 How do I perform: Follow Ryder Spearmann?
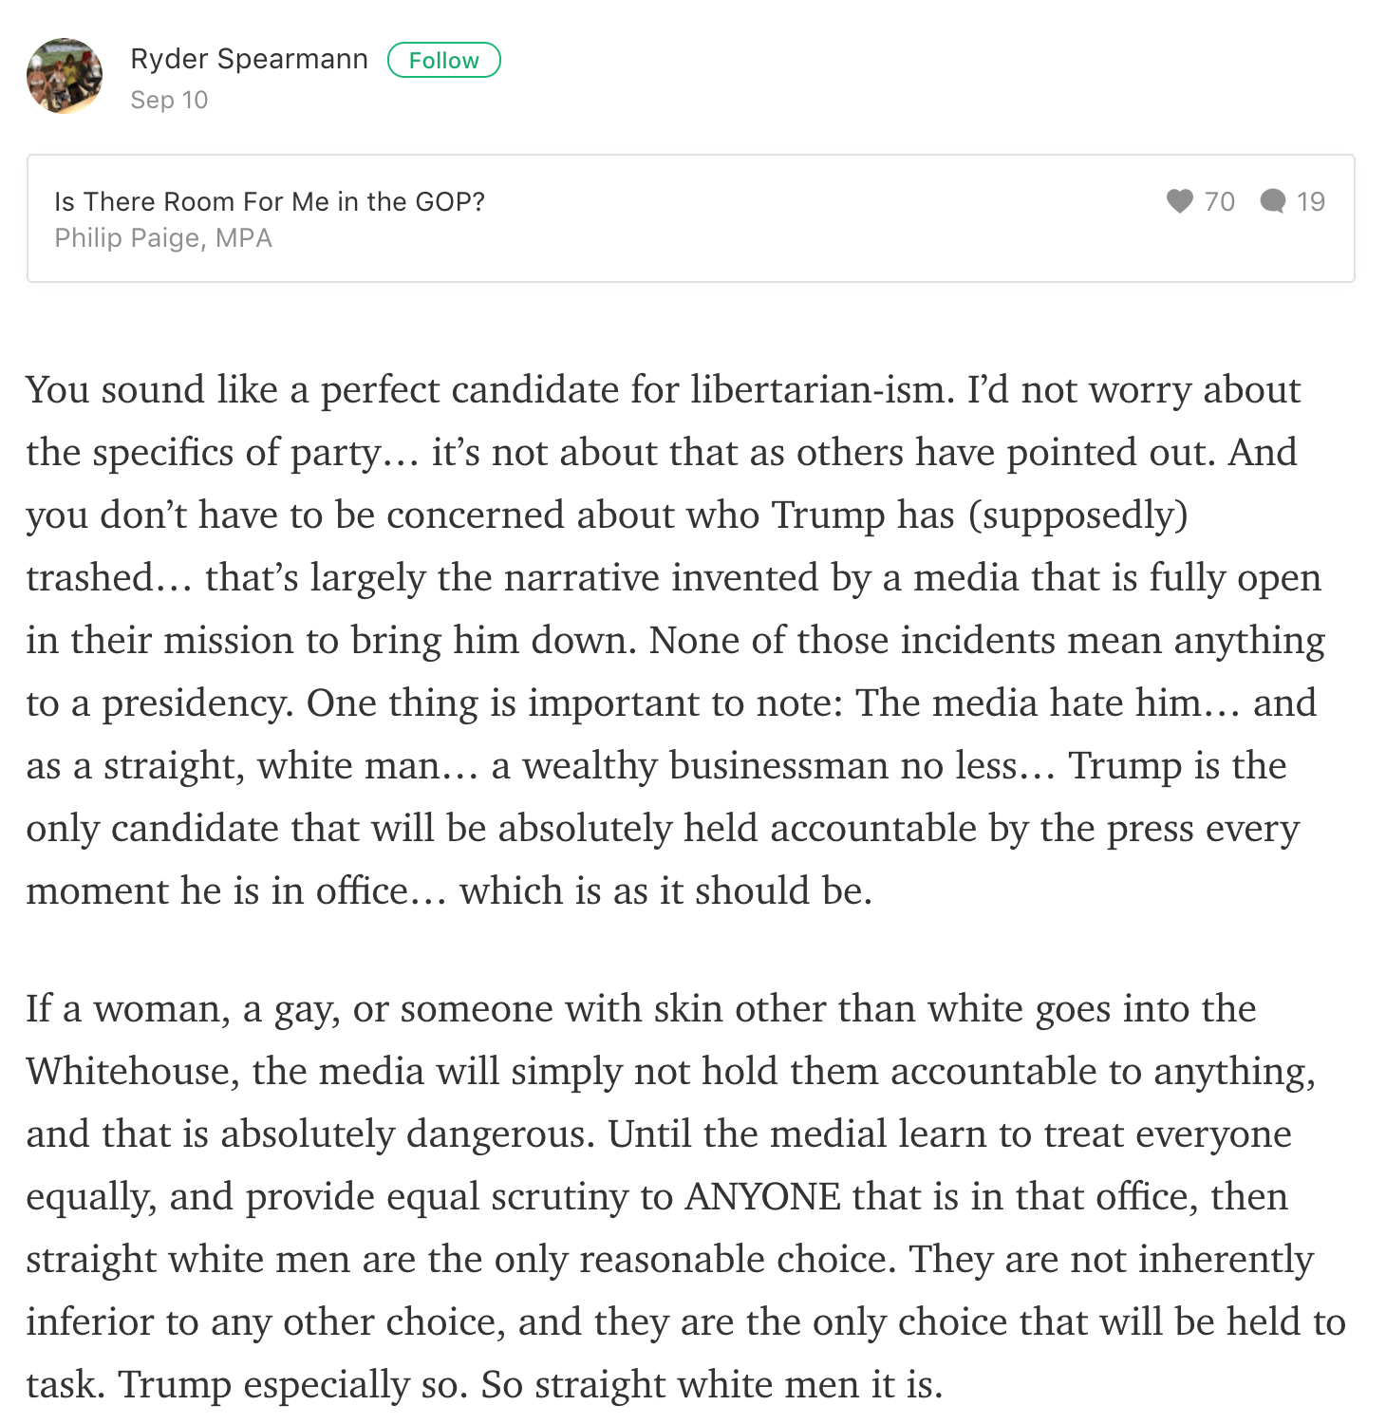tap(443, 60)
